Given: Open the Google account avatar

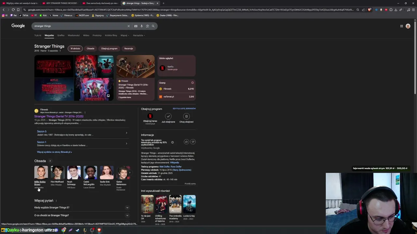Looking at the screenshot, I should [x=408, y=26].
